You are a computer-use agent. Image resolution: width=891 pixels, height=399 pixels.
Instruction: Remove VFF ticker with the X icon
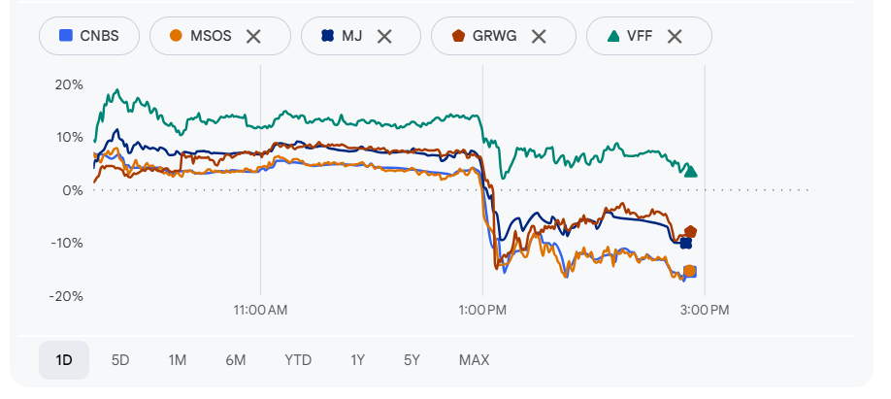coord(675,36)
